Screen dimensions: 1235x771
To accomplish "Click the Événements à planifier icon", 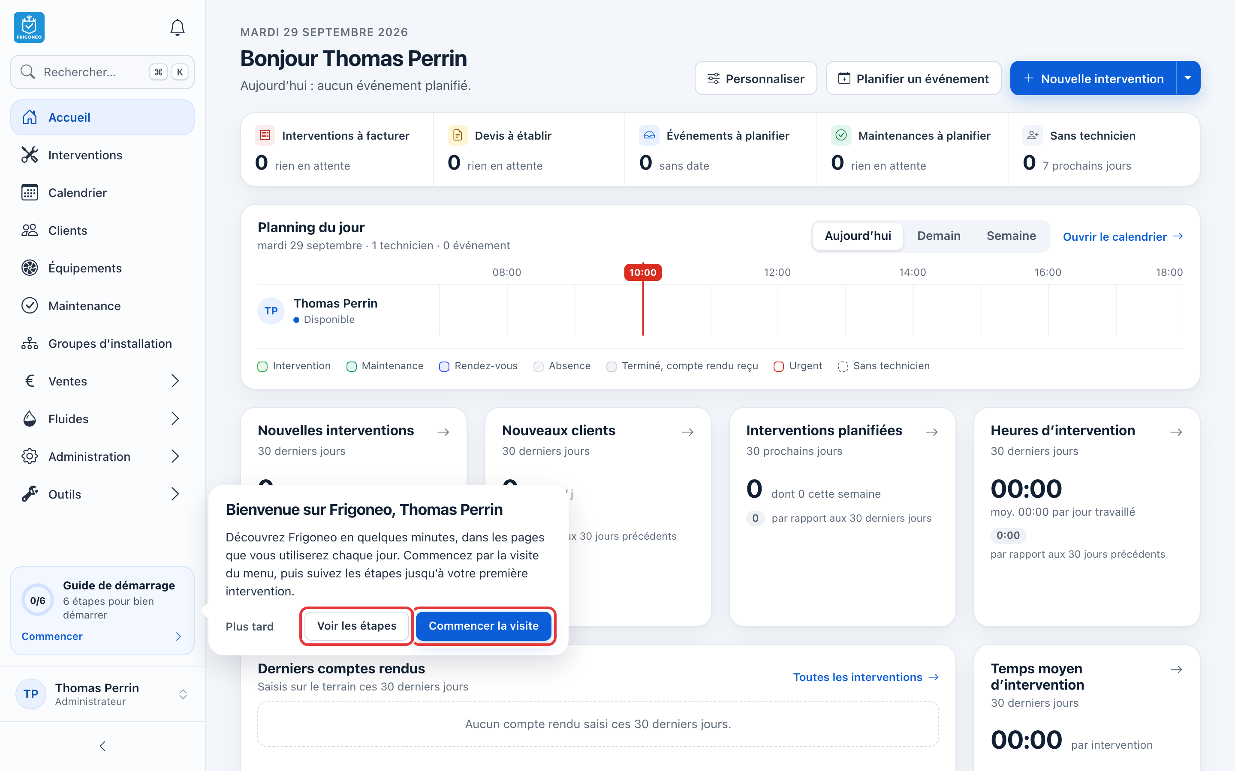I will [x=649, y=135].
